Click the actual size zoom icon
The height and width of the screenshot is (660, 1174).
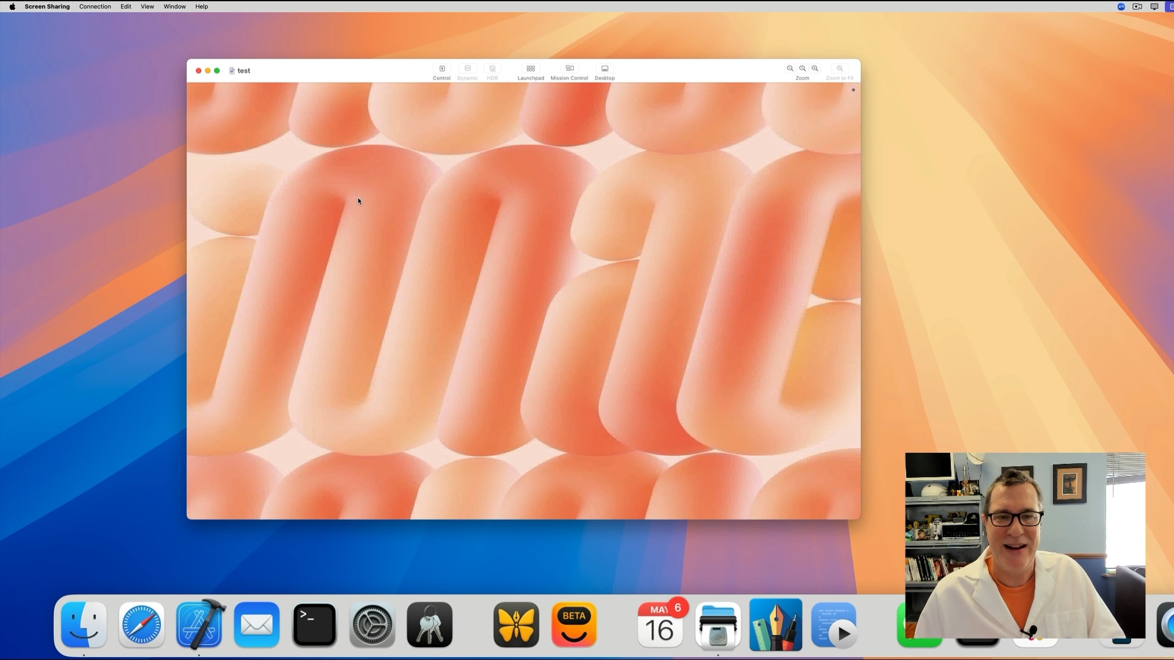coord(802,68)
